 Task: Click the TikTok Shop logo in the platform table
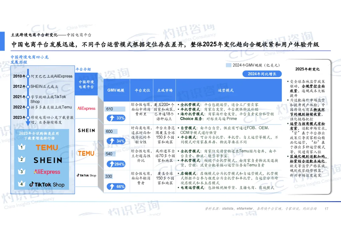(x=86, y=175)
